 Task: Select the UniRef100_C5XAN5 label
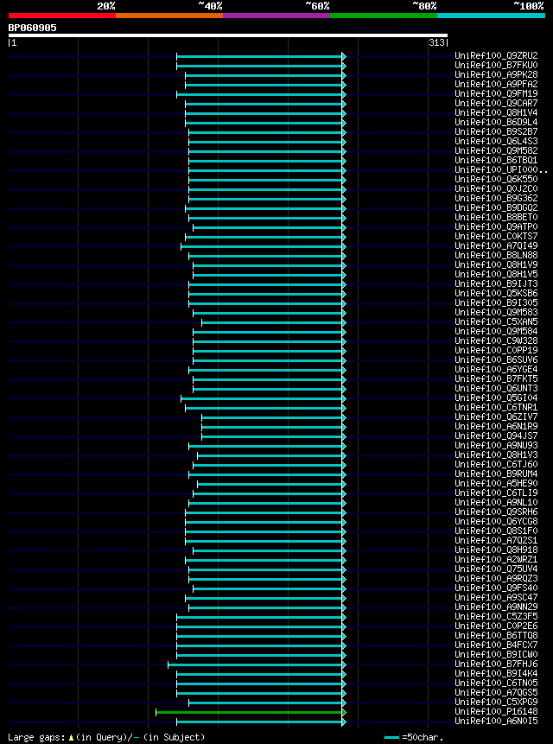pos(496,321)
